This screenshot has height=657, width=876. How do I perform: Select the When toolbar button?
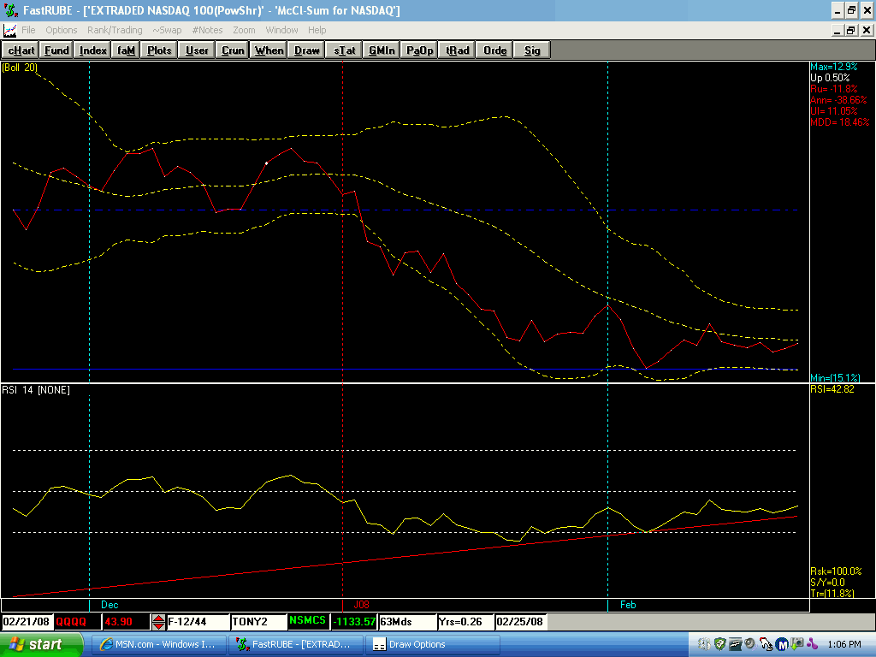pos(269,50)
